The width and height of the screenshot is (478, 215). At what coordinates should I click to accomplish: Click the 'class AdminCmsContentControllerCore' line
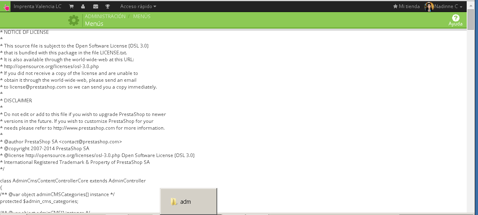(x=73, y=181)
